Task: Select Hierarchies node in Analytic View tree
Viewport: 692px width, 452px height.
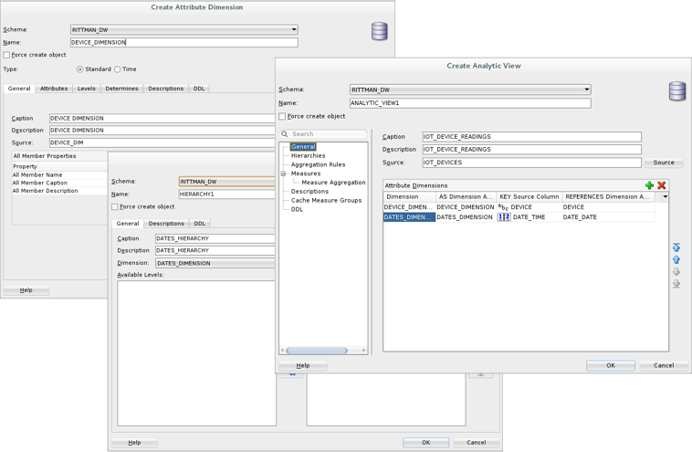Action: coord(308,156)
